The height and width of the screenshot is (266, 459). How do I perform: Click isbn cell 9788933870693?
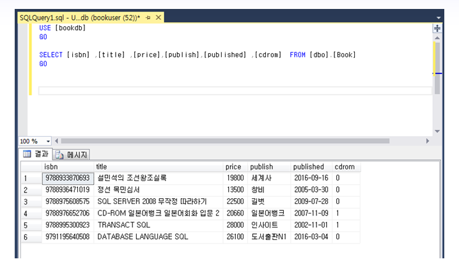coord(68,178)
